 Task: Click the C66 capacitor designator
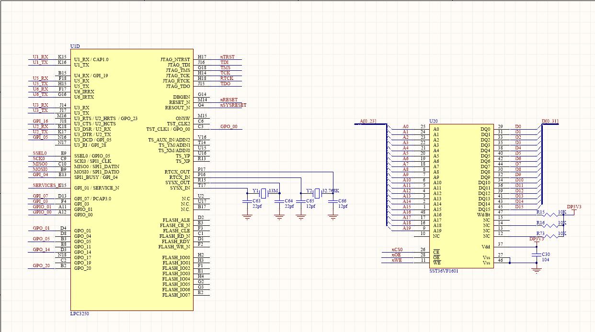(x=343, y=201)
